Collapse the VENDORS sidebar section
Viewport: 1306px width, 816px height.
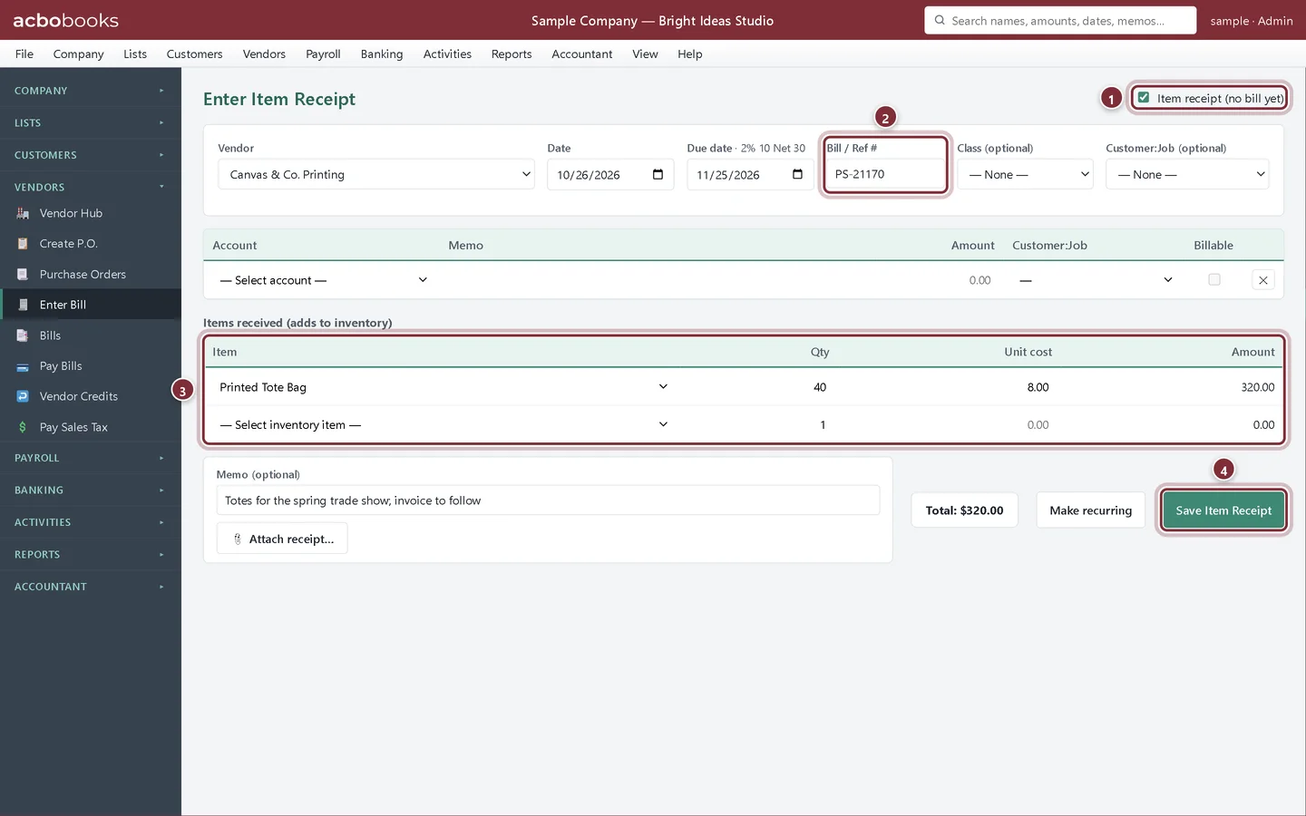pyautogui.click(x=91, y=187)
